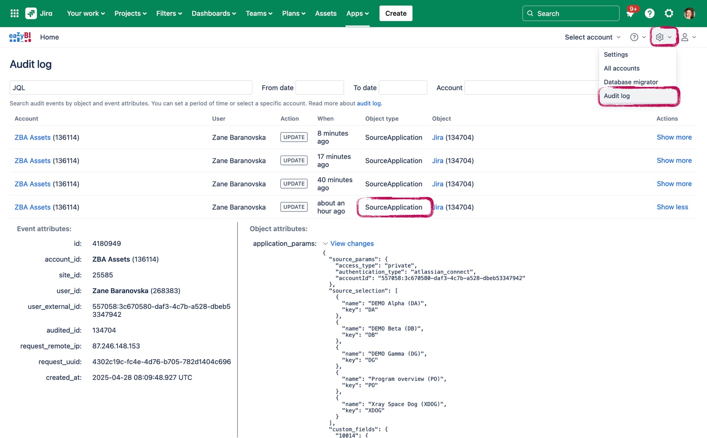Show more for the 8 minutes ago event
This screenshot has height=438, width=707.
click(x=674, y=137)
